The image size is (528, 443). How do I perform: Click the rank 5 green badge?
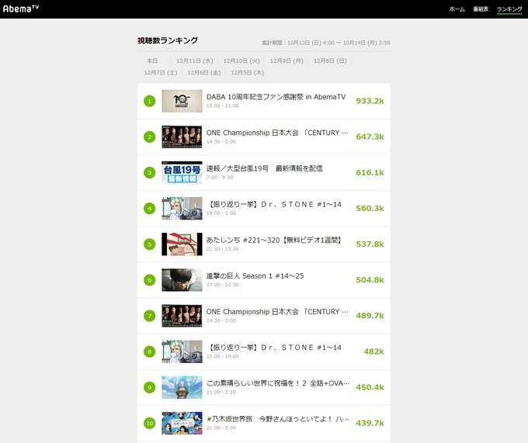pos(150,244)
